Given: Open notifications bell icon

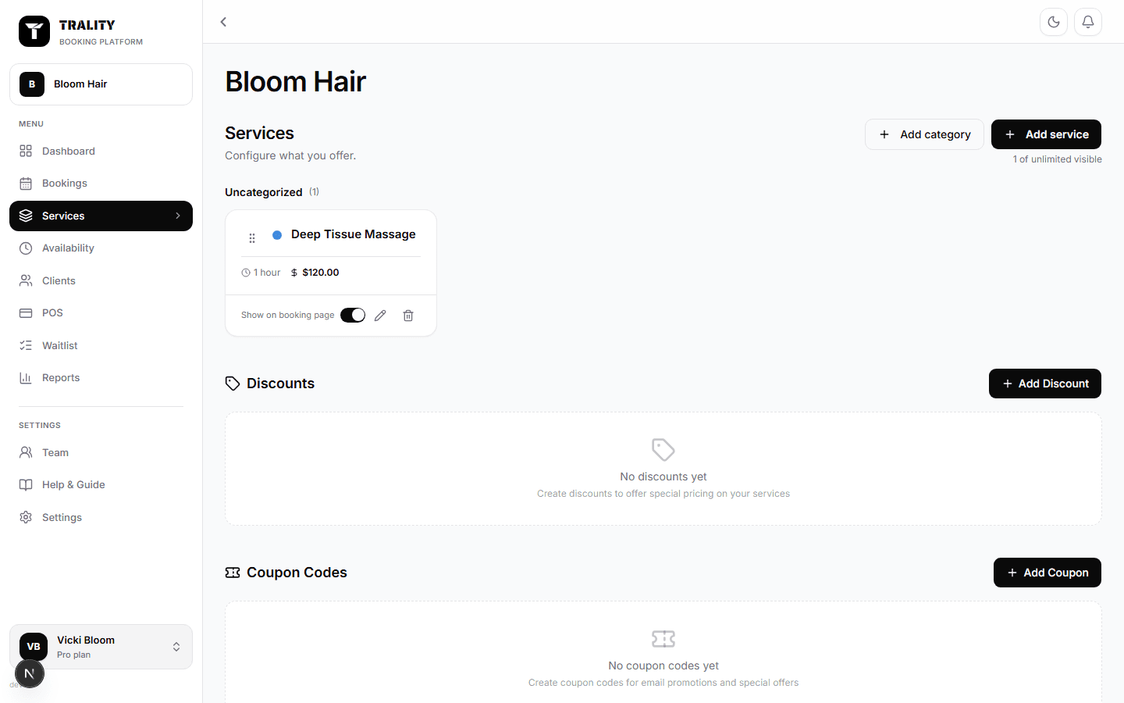Looking at the screenshot, I should [1088, 22].
